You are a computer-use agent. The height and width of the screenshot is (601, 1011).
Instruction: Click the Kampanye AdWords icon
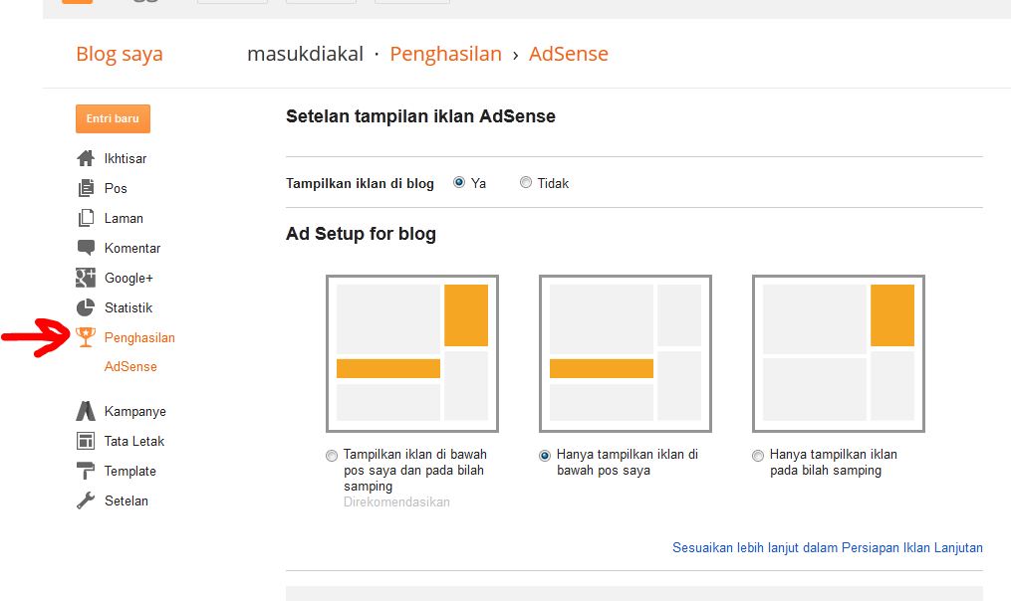86,411
